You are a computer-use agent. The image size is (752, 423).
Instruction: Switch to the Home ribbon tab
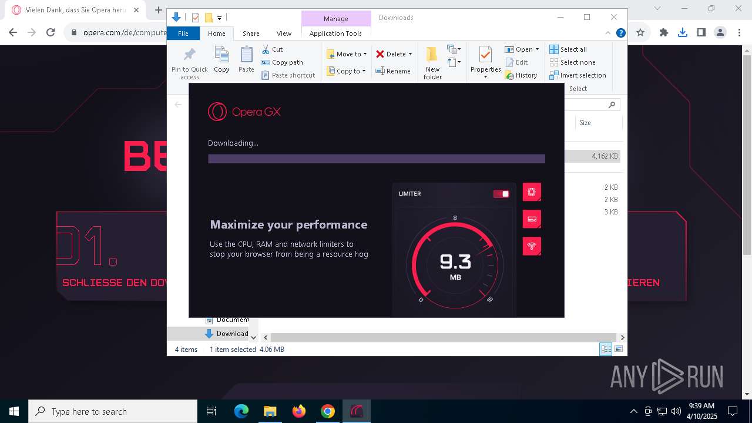(x=216, y=33)
